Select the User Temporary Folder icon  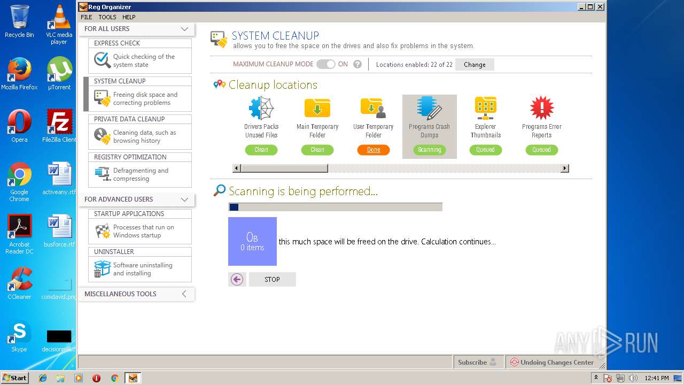click(x=373, y=109)
